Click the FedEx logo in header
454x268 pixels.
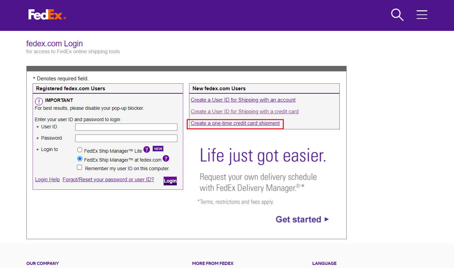coord(47,15)
